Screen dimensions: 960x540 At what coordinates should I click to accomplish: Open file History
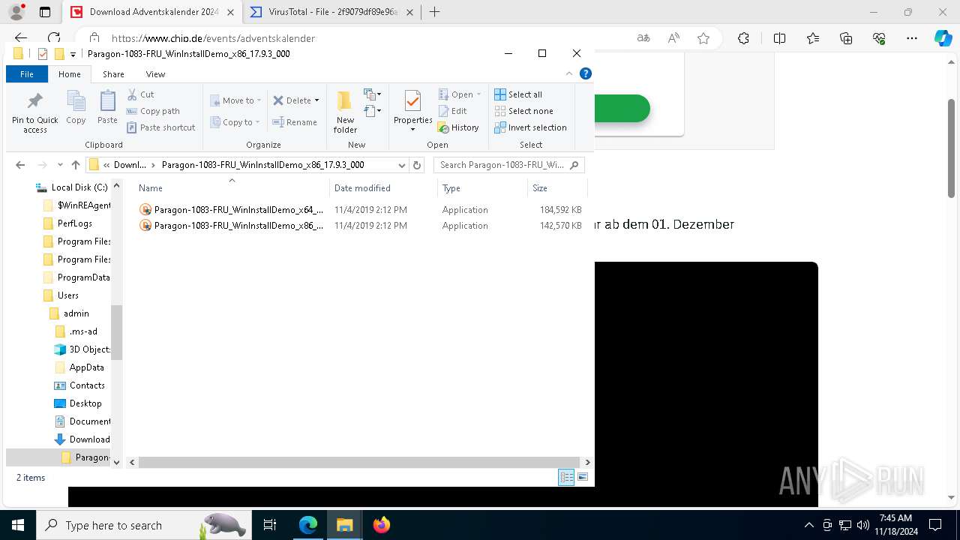click(x=458, y=127)
